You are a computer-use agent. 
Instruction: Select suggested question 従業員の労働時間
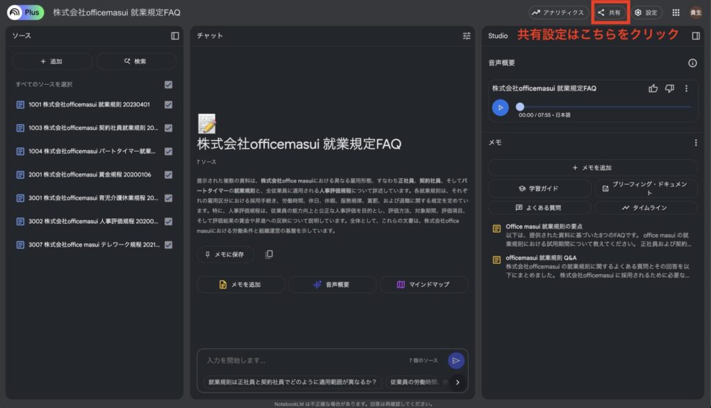[417, 382]
